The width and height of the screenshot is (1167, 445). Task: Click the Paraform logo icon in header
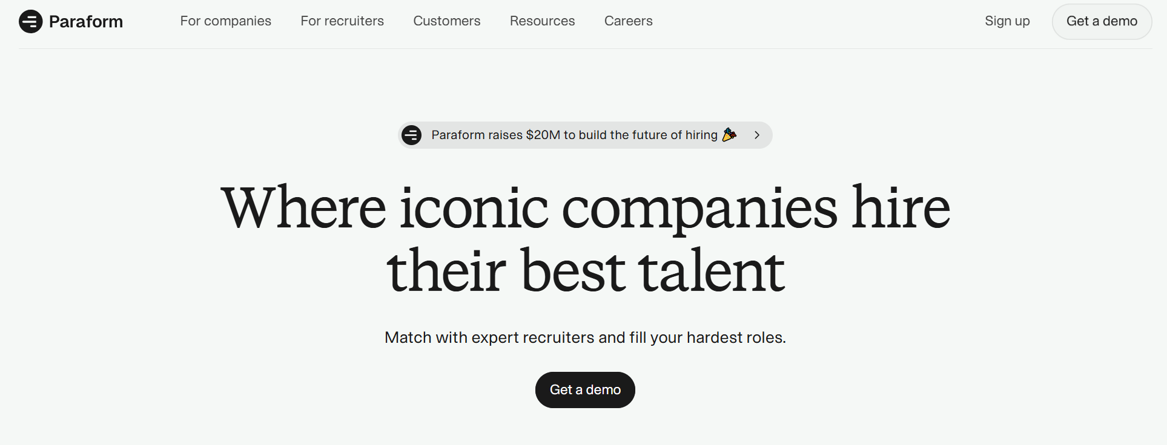click(x=30, y=22)
